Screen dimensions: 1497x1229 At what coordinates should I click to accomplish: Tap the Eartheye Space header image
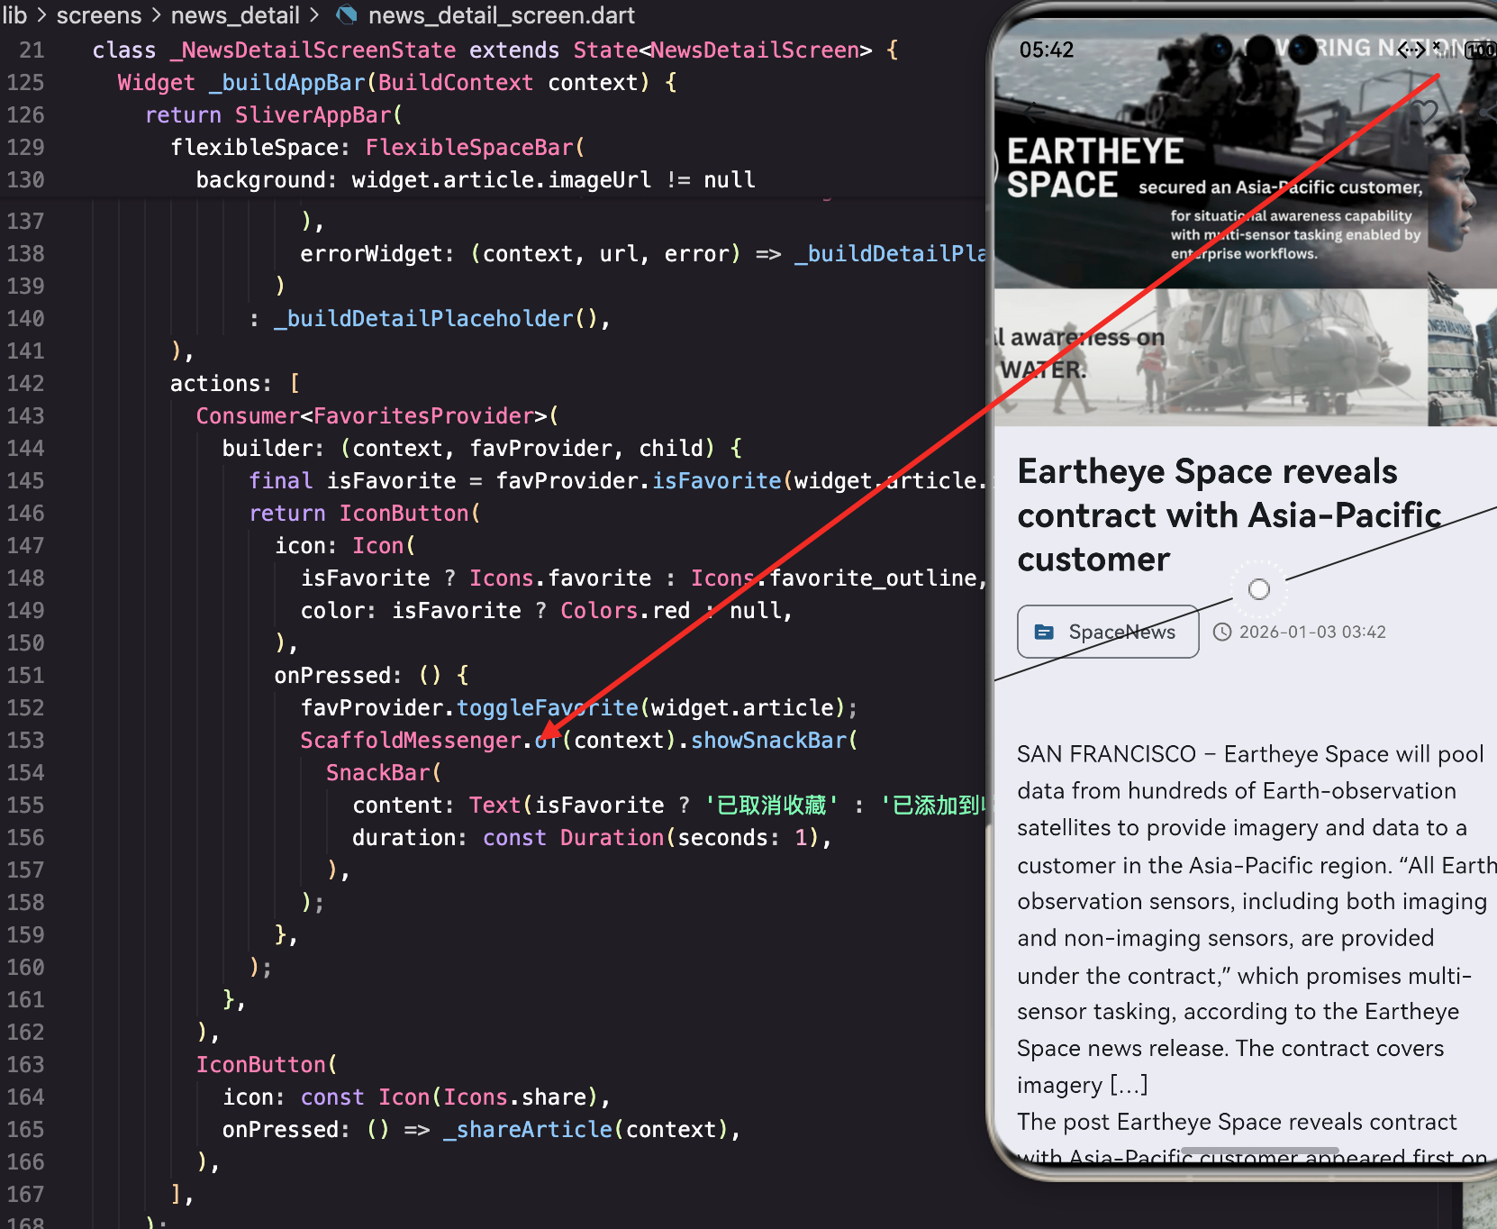[1245, 153]
